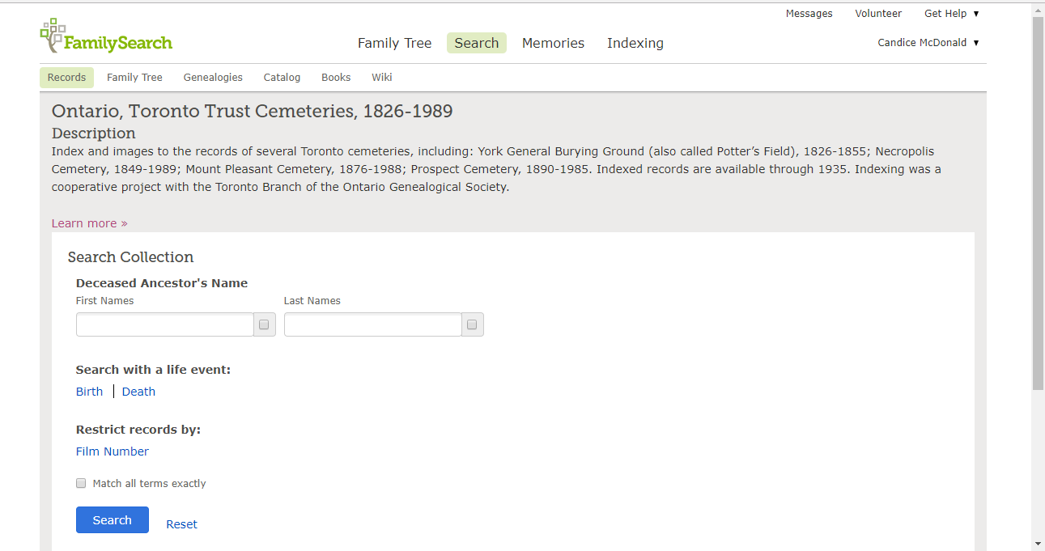The image size is (1045, 551).
Task: Open the Learn more link
Action: pyautogui.click(x=89, y=223)
